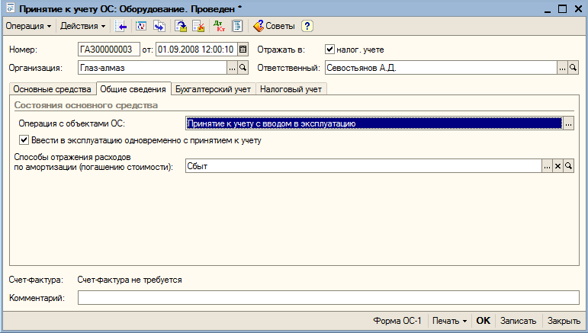Click the magnifier icon beside Ответственный field
The width and height of the screenshot is (588, 333).
tap(573, 68)
